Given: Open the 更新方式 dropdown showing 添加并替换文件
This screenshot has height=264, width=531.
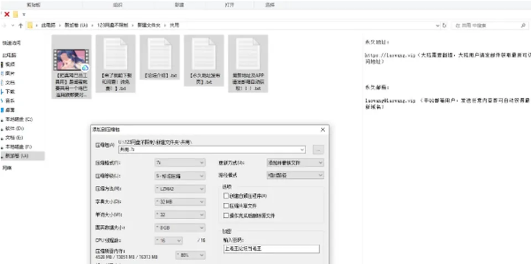Looking at the screenshot, I should pos(295,162).
